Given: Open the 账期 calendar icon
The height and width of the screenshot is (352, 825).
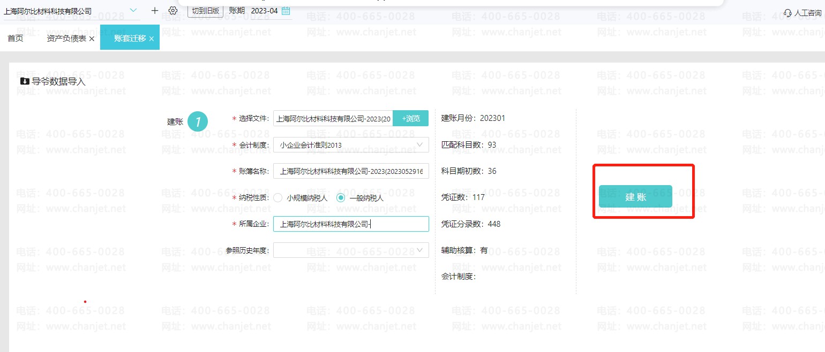Looking at the screenshot, I should [x=286, y=11].
